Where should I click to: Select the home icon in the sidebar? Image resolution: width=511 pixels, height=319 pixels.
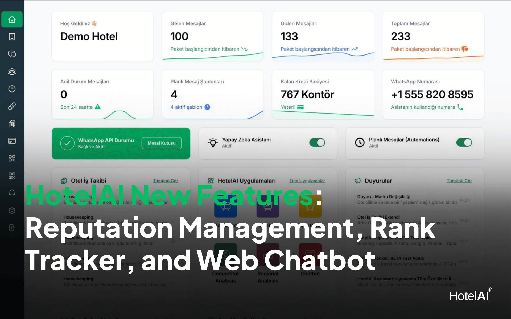point(12,19)
